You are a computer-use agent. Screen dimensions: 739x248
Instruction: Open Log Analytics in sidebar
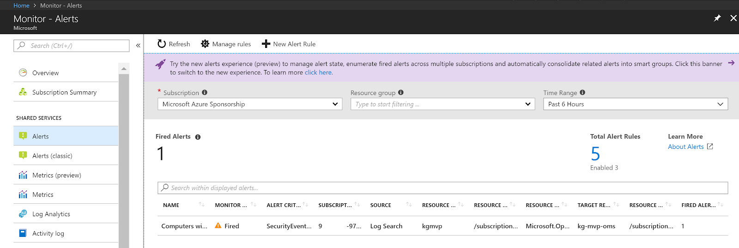tap(66, 214)
